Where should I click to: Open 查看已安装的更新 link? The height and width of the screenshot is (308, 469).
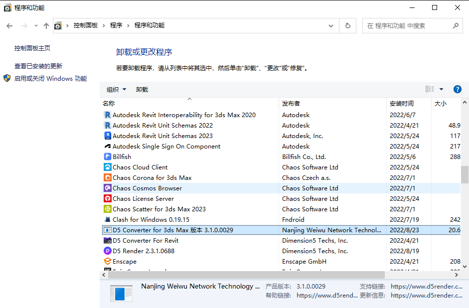click(x=38, y=66)
